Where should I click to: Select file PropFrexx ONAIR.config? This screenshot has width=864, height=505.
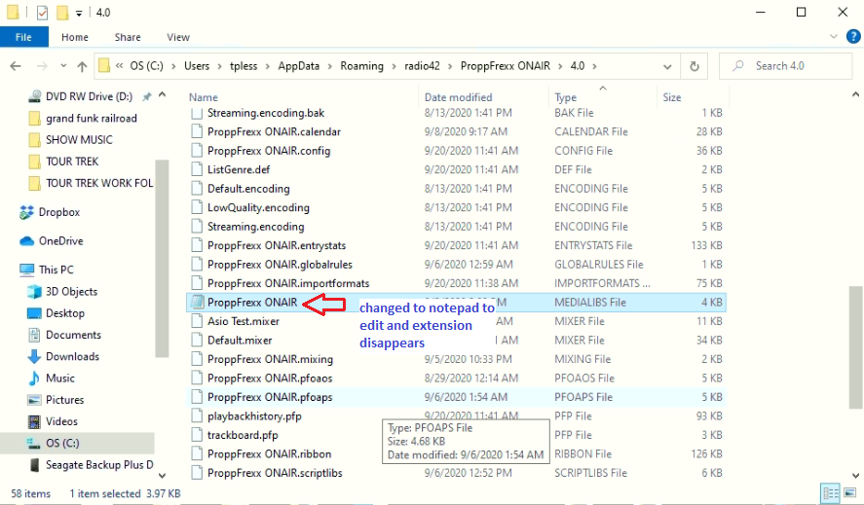[x=269, y=151]
